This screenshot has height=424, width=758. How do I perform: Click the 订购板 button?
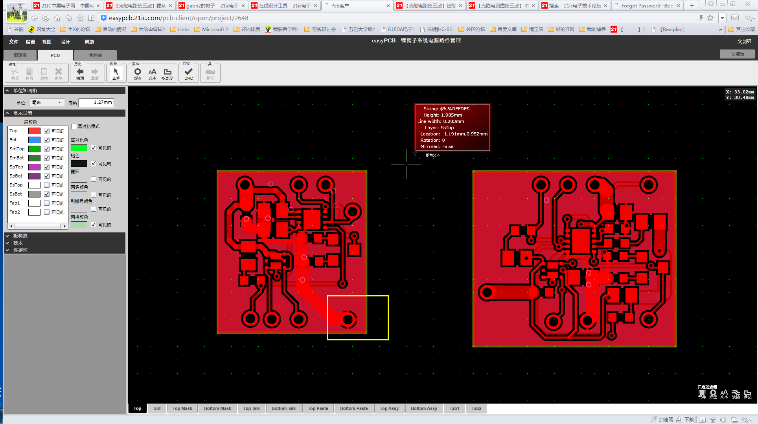pyautogui.click(x=737, y=54)
